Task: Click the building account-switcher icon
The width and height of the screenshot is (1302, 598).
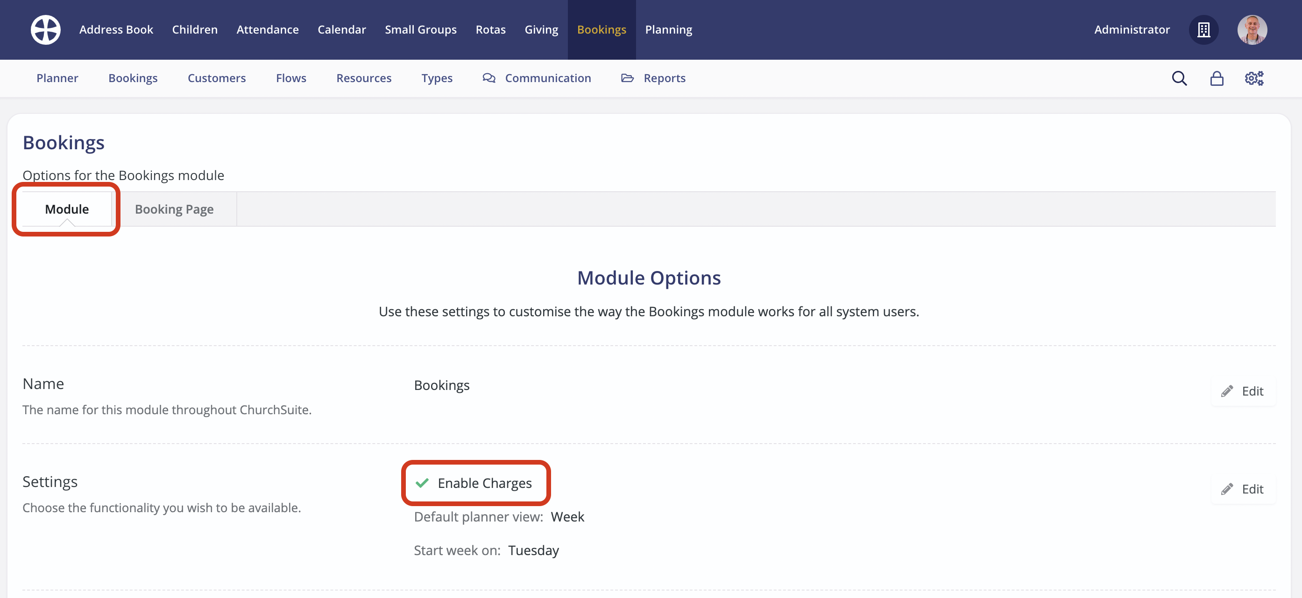Action: click(x=1204, y=30)
